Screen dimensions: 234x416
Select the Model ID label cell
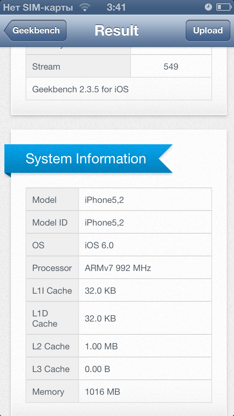tap(53, 222)
